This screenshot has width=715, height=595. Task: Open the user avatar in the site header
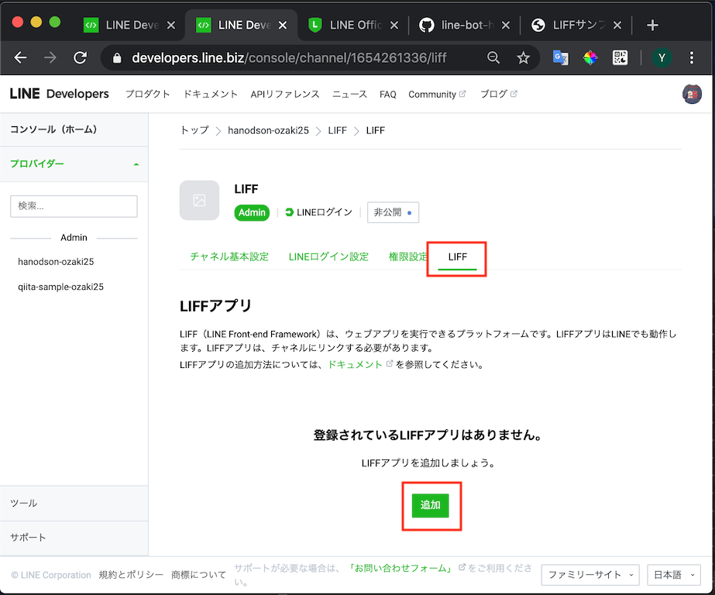(x=692, y=95)
